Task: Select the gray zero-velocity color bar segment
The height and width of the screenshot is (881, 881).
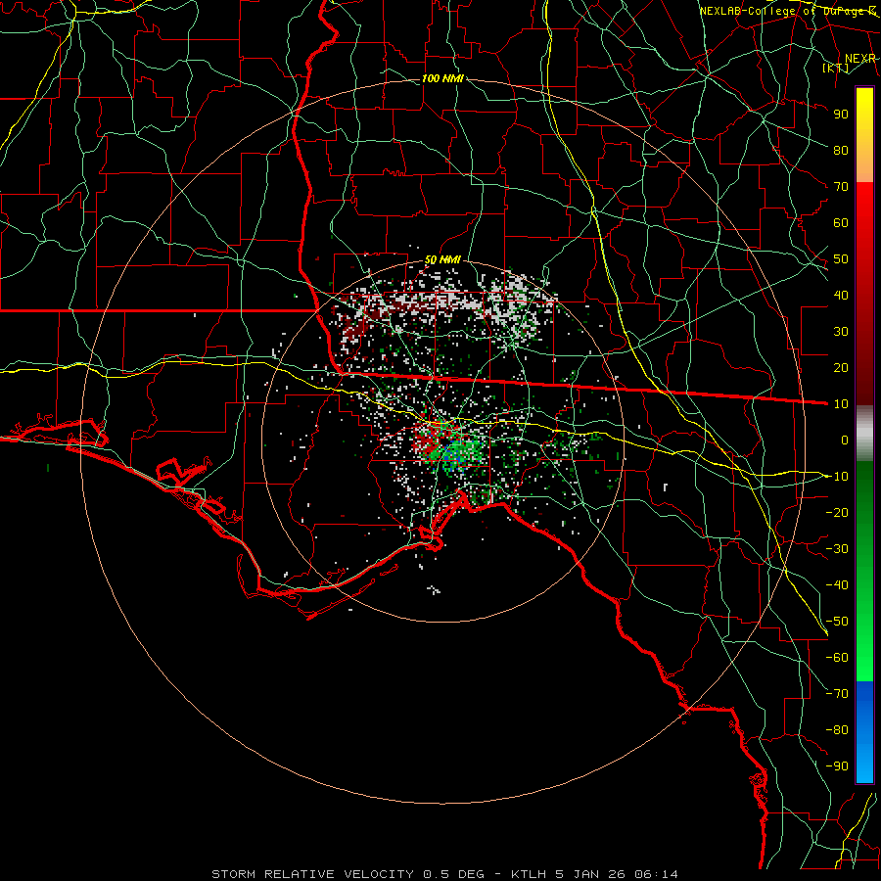Action: tap(864, 434)
